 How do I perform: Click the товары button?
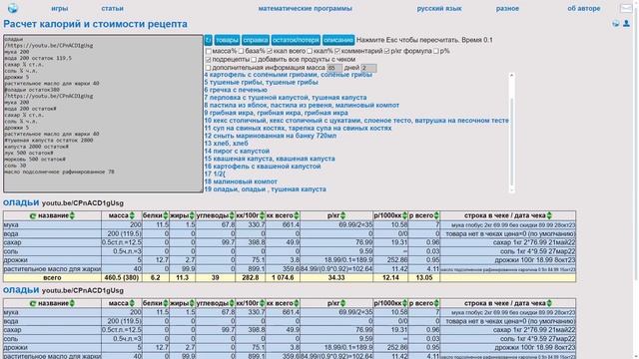point(227,40)
